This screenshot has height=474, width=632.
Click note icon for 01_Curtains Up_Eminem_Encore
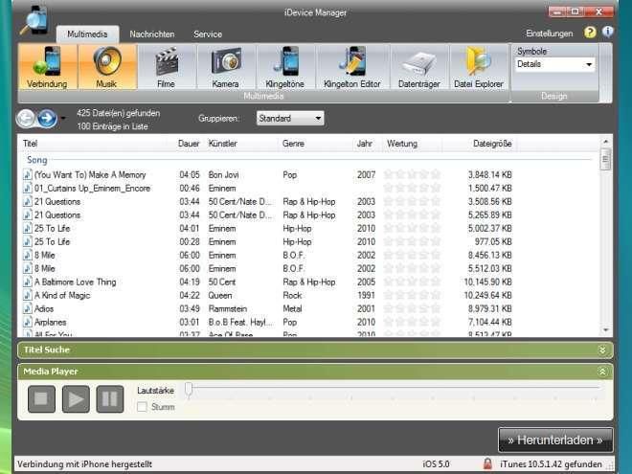(28, 189)
